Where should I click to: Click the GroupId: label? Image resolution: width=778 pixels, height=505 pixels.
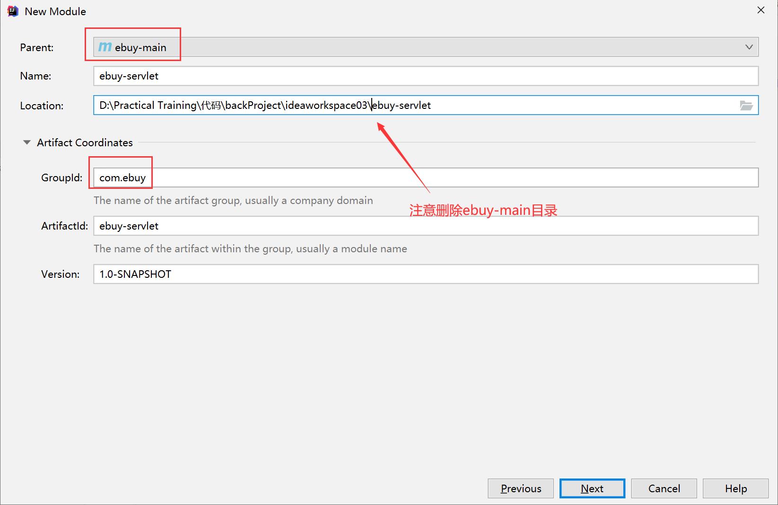click(61, 178)
